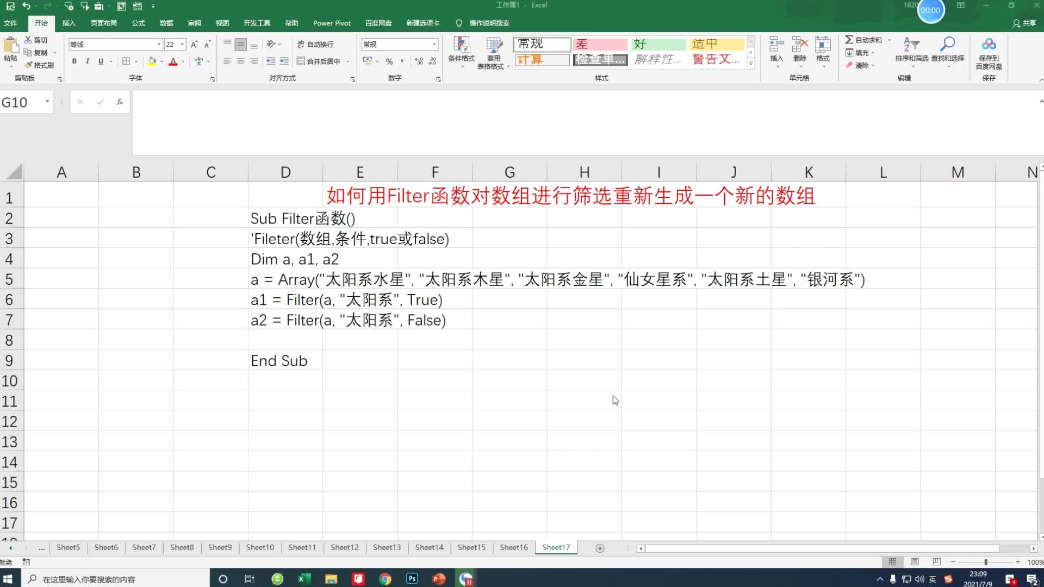
Task: Open the Developer ribbon tab
Action: pos(257,23)
